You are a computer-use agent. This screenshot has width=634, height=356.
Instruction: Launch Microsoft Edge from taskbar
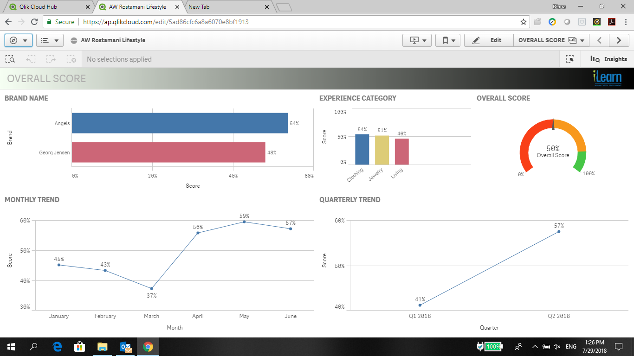pyautogui.click(x=58, y=346)
